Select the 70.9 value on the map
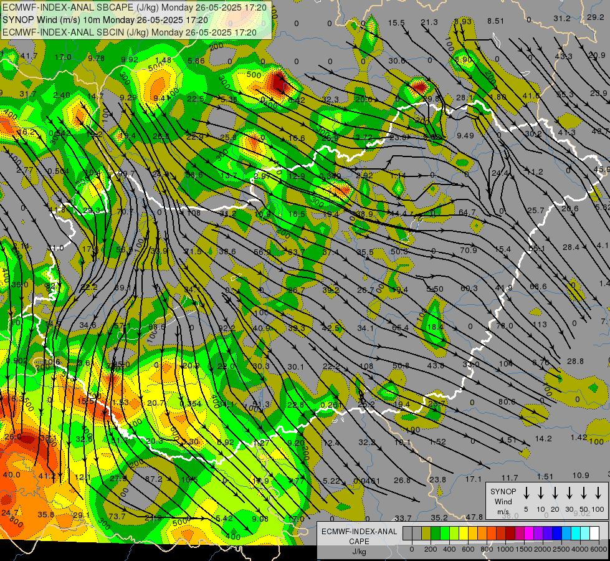 (469, 251)
